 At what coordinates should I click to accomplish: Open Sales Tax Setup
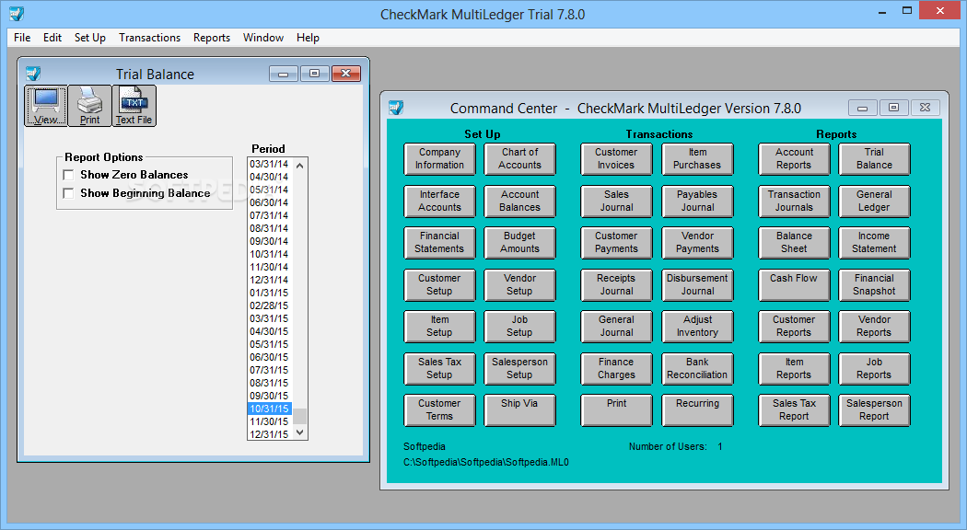pos(439,369)
